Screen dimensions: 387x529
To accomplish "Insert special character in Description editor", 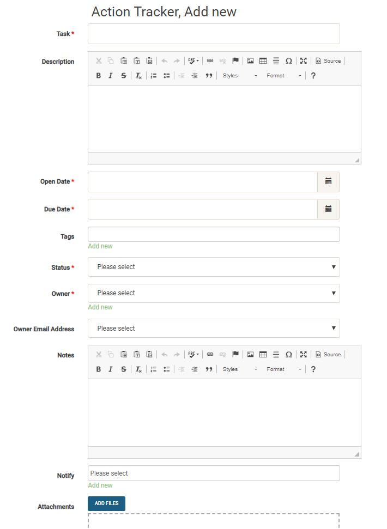I will click(288, 60).
